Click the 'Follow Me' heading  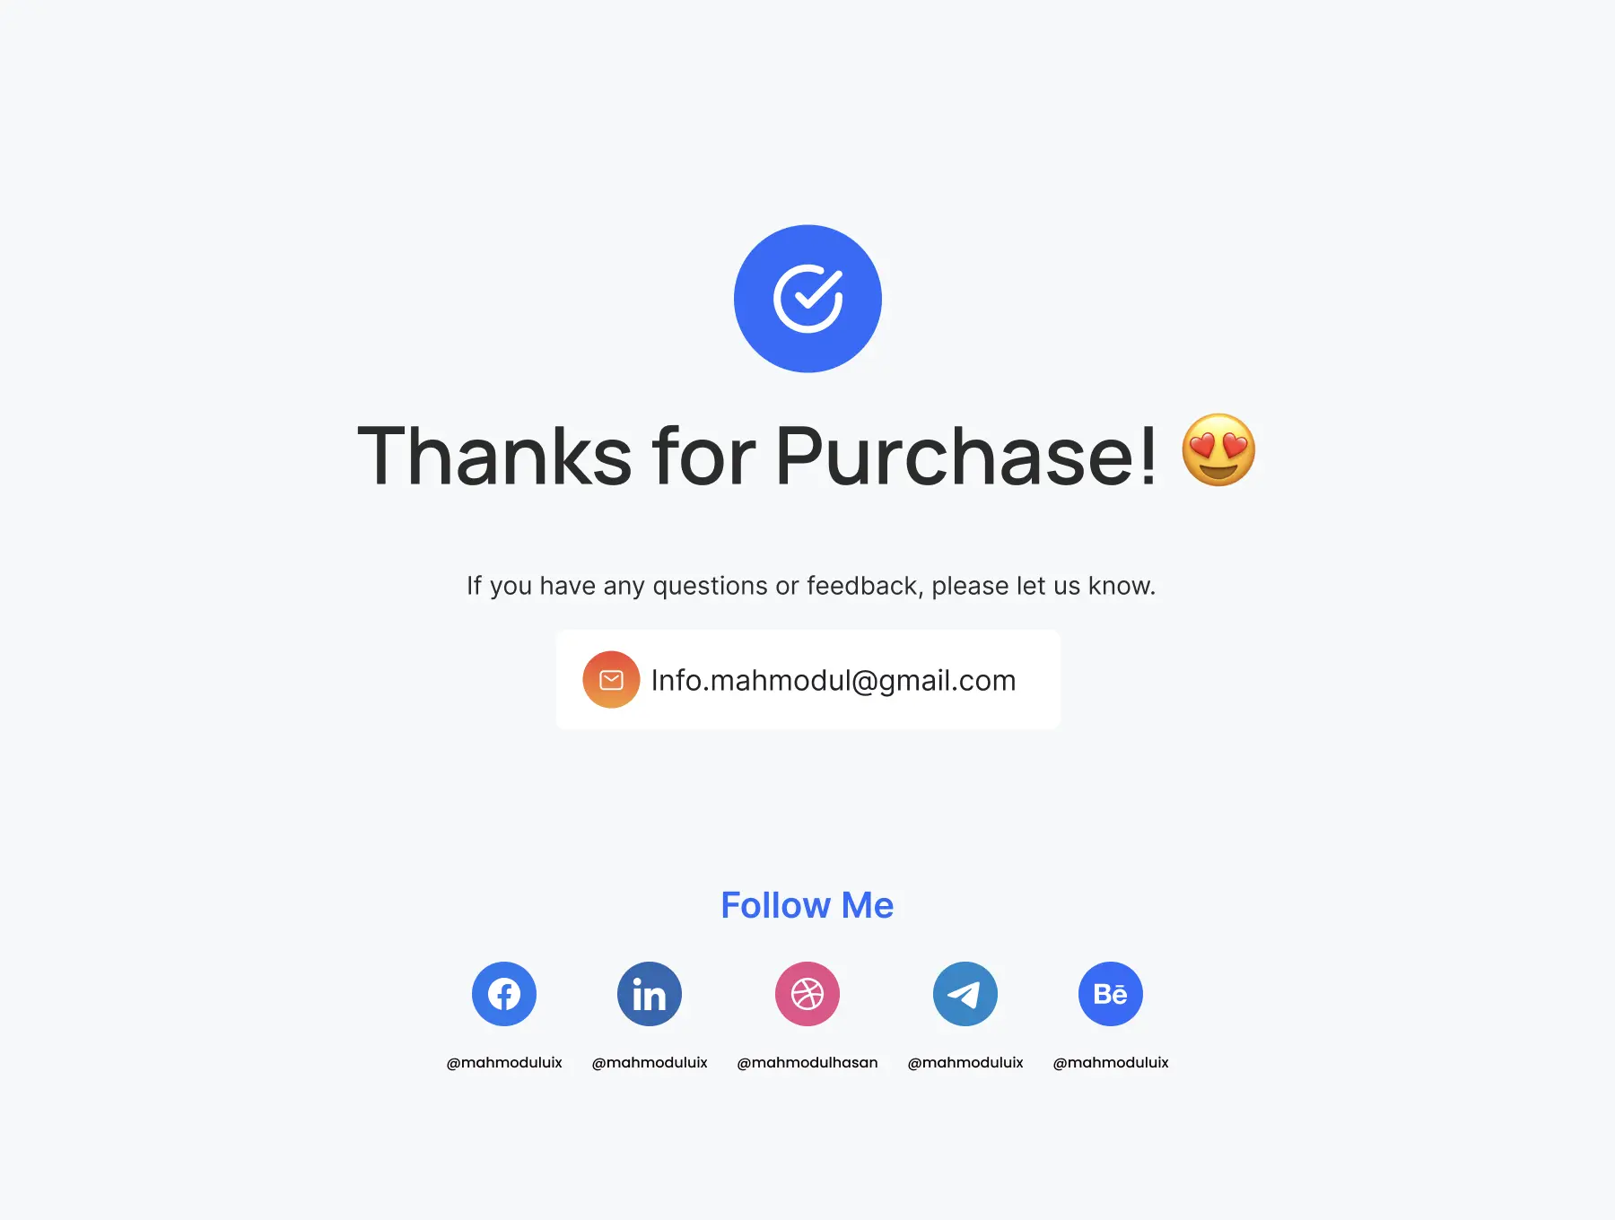point(807,905)
